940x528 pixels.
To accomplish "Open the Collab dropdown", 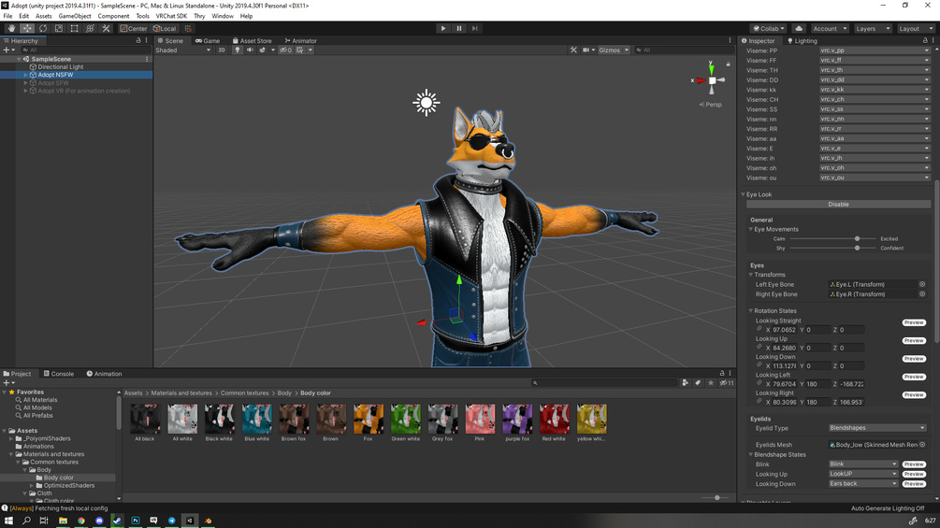I will [769, 28].
